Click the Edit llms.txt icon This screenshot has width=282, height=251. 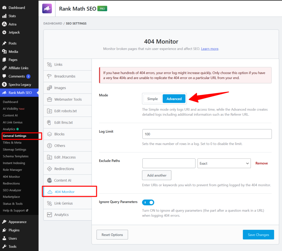tap(49, 123)
